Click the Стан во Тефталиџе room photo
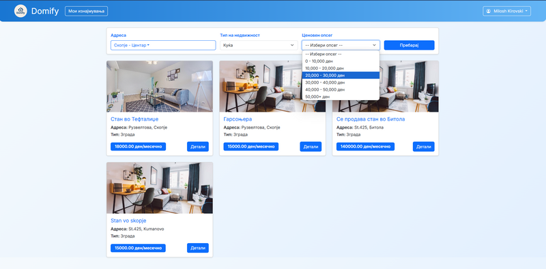Image resolution: width=546 pixels, height=269 pixels. click(x=160, y=86)
